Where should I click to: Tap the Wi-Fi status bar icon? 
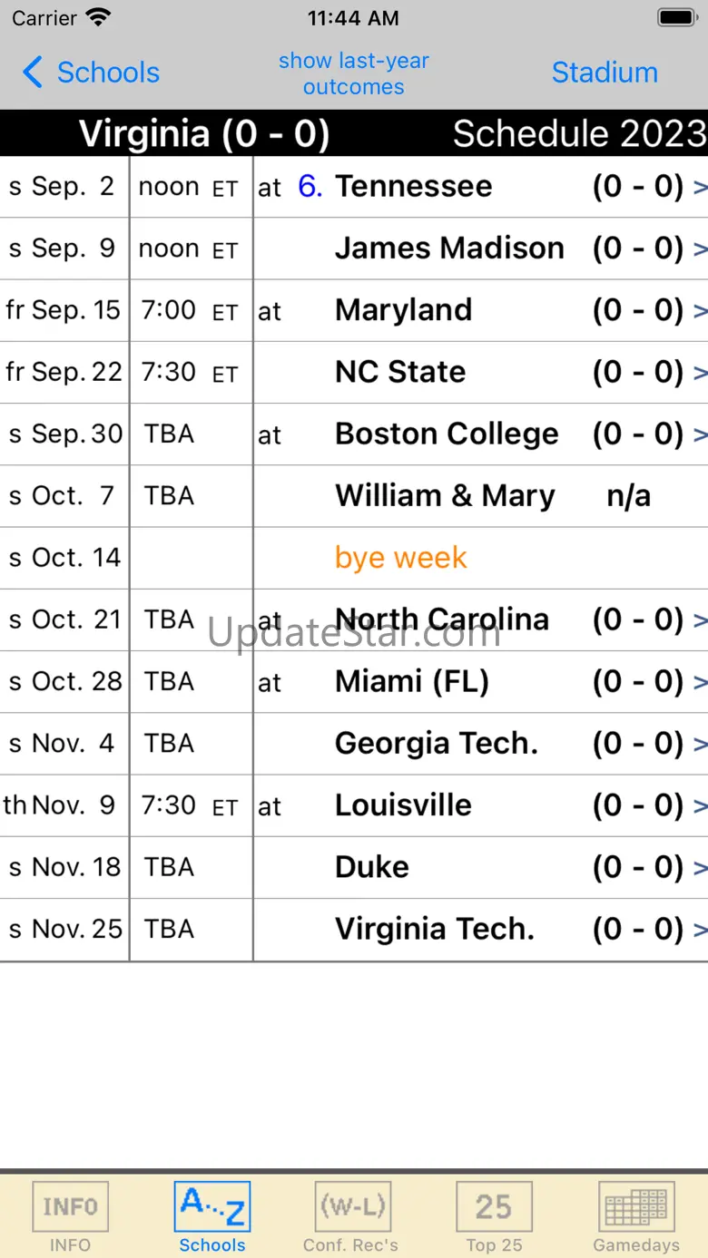click(x=98, y=17)
